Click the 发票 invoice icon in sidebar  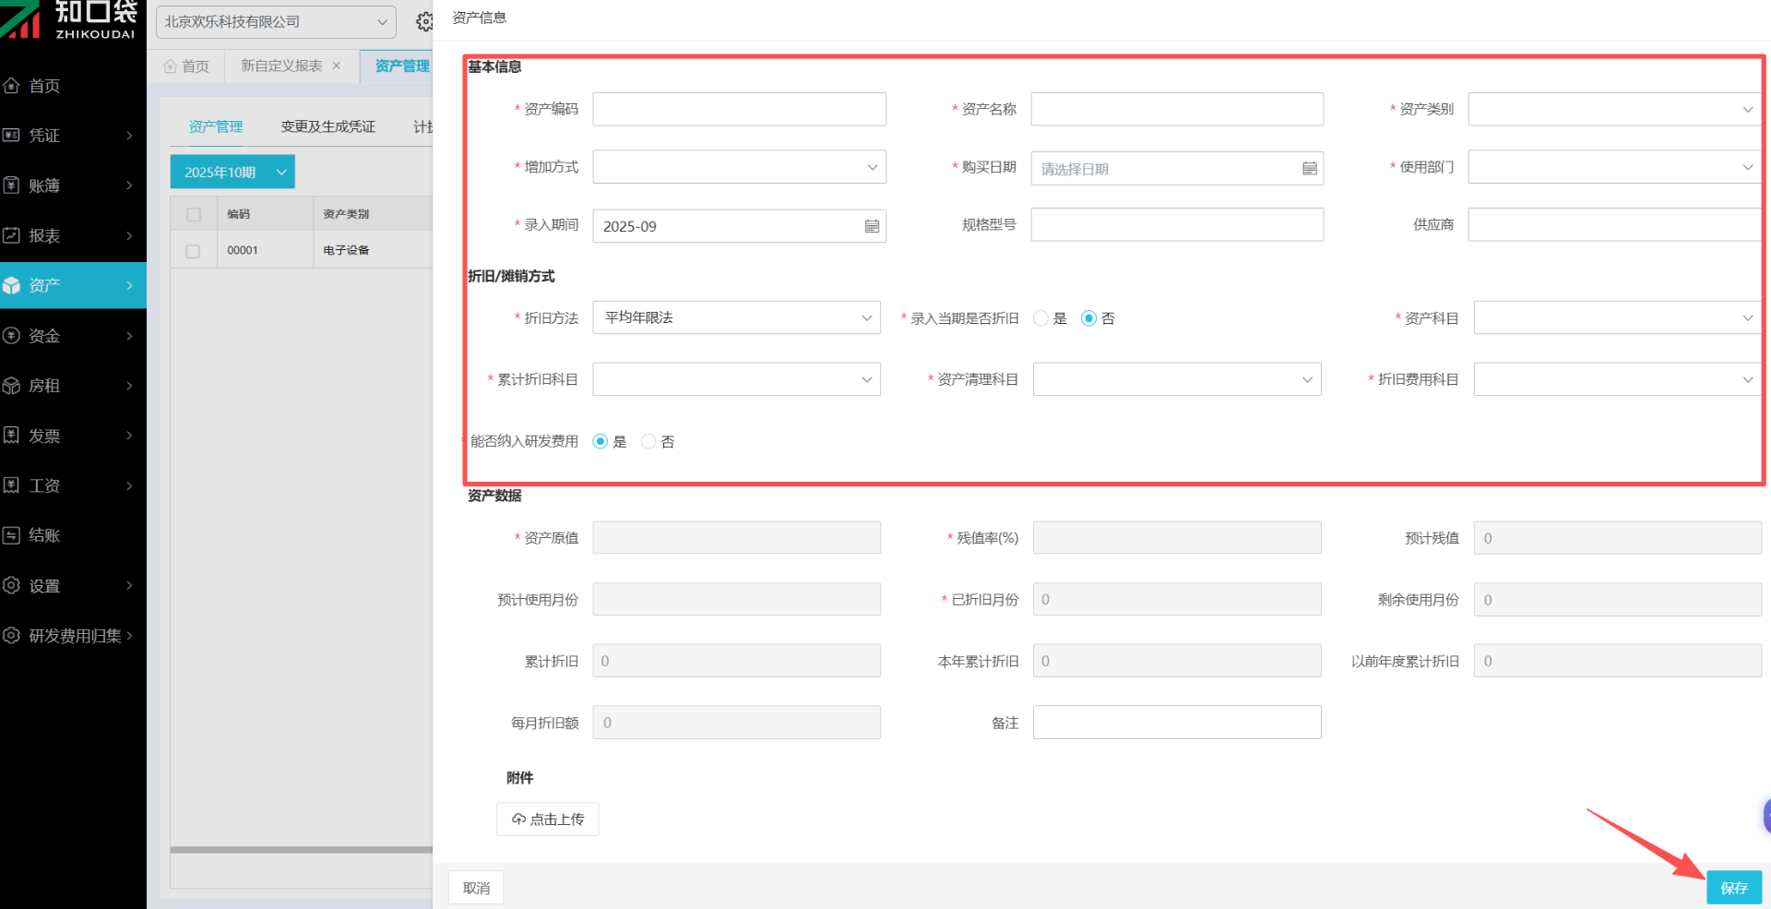click(x=12, y=436)
